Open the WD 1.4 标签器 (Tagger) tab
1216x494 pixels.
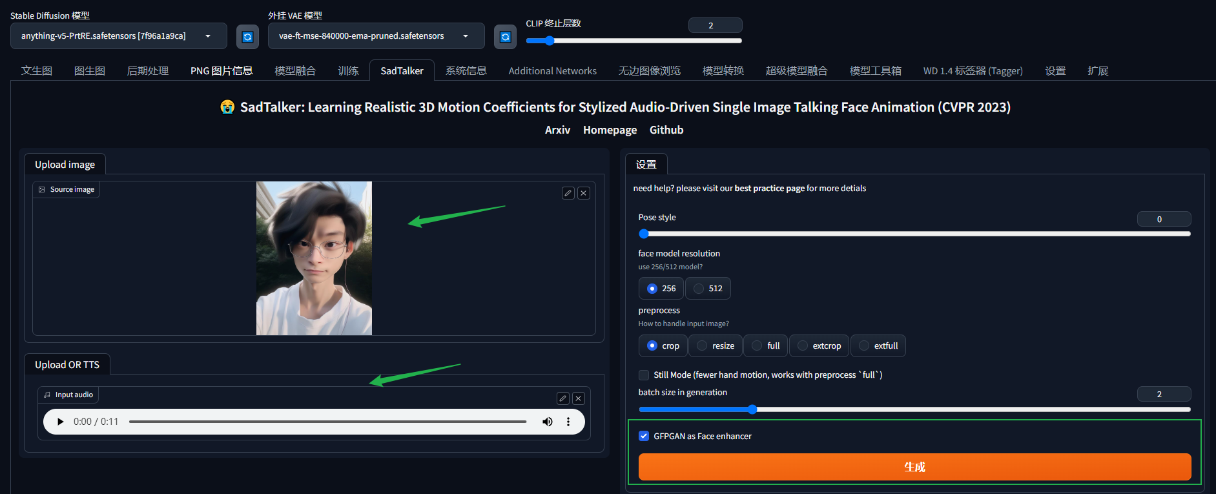(973, 71)
